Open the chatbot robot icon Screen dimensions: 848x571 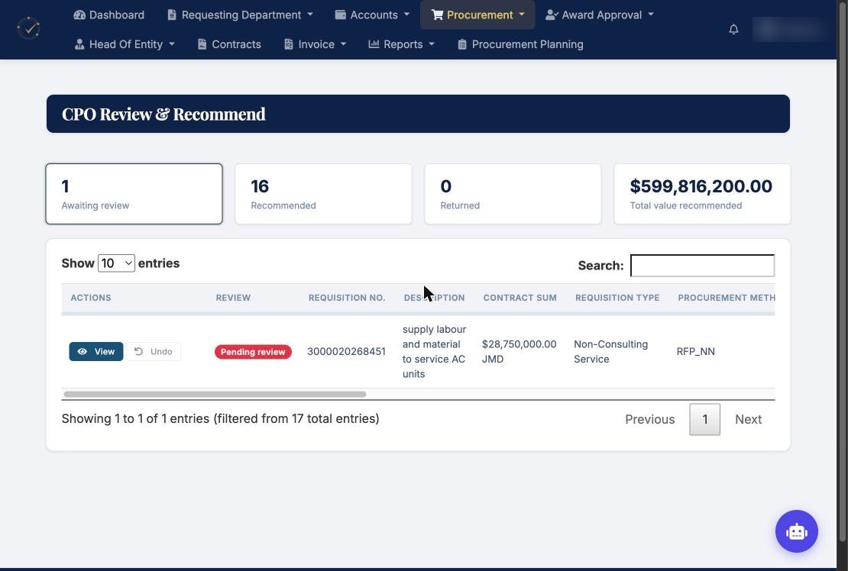click(797, 531)
